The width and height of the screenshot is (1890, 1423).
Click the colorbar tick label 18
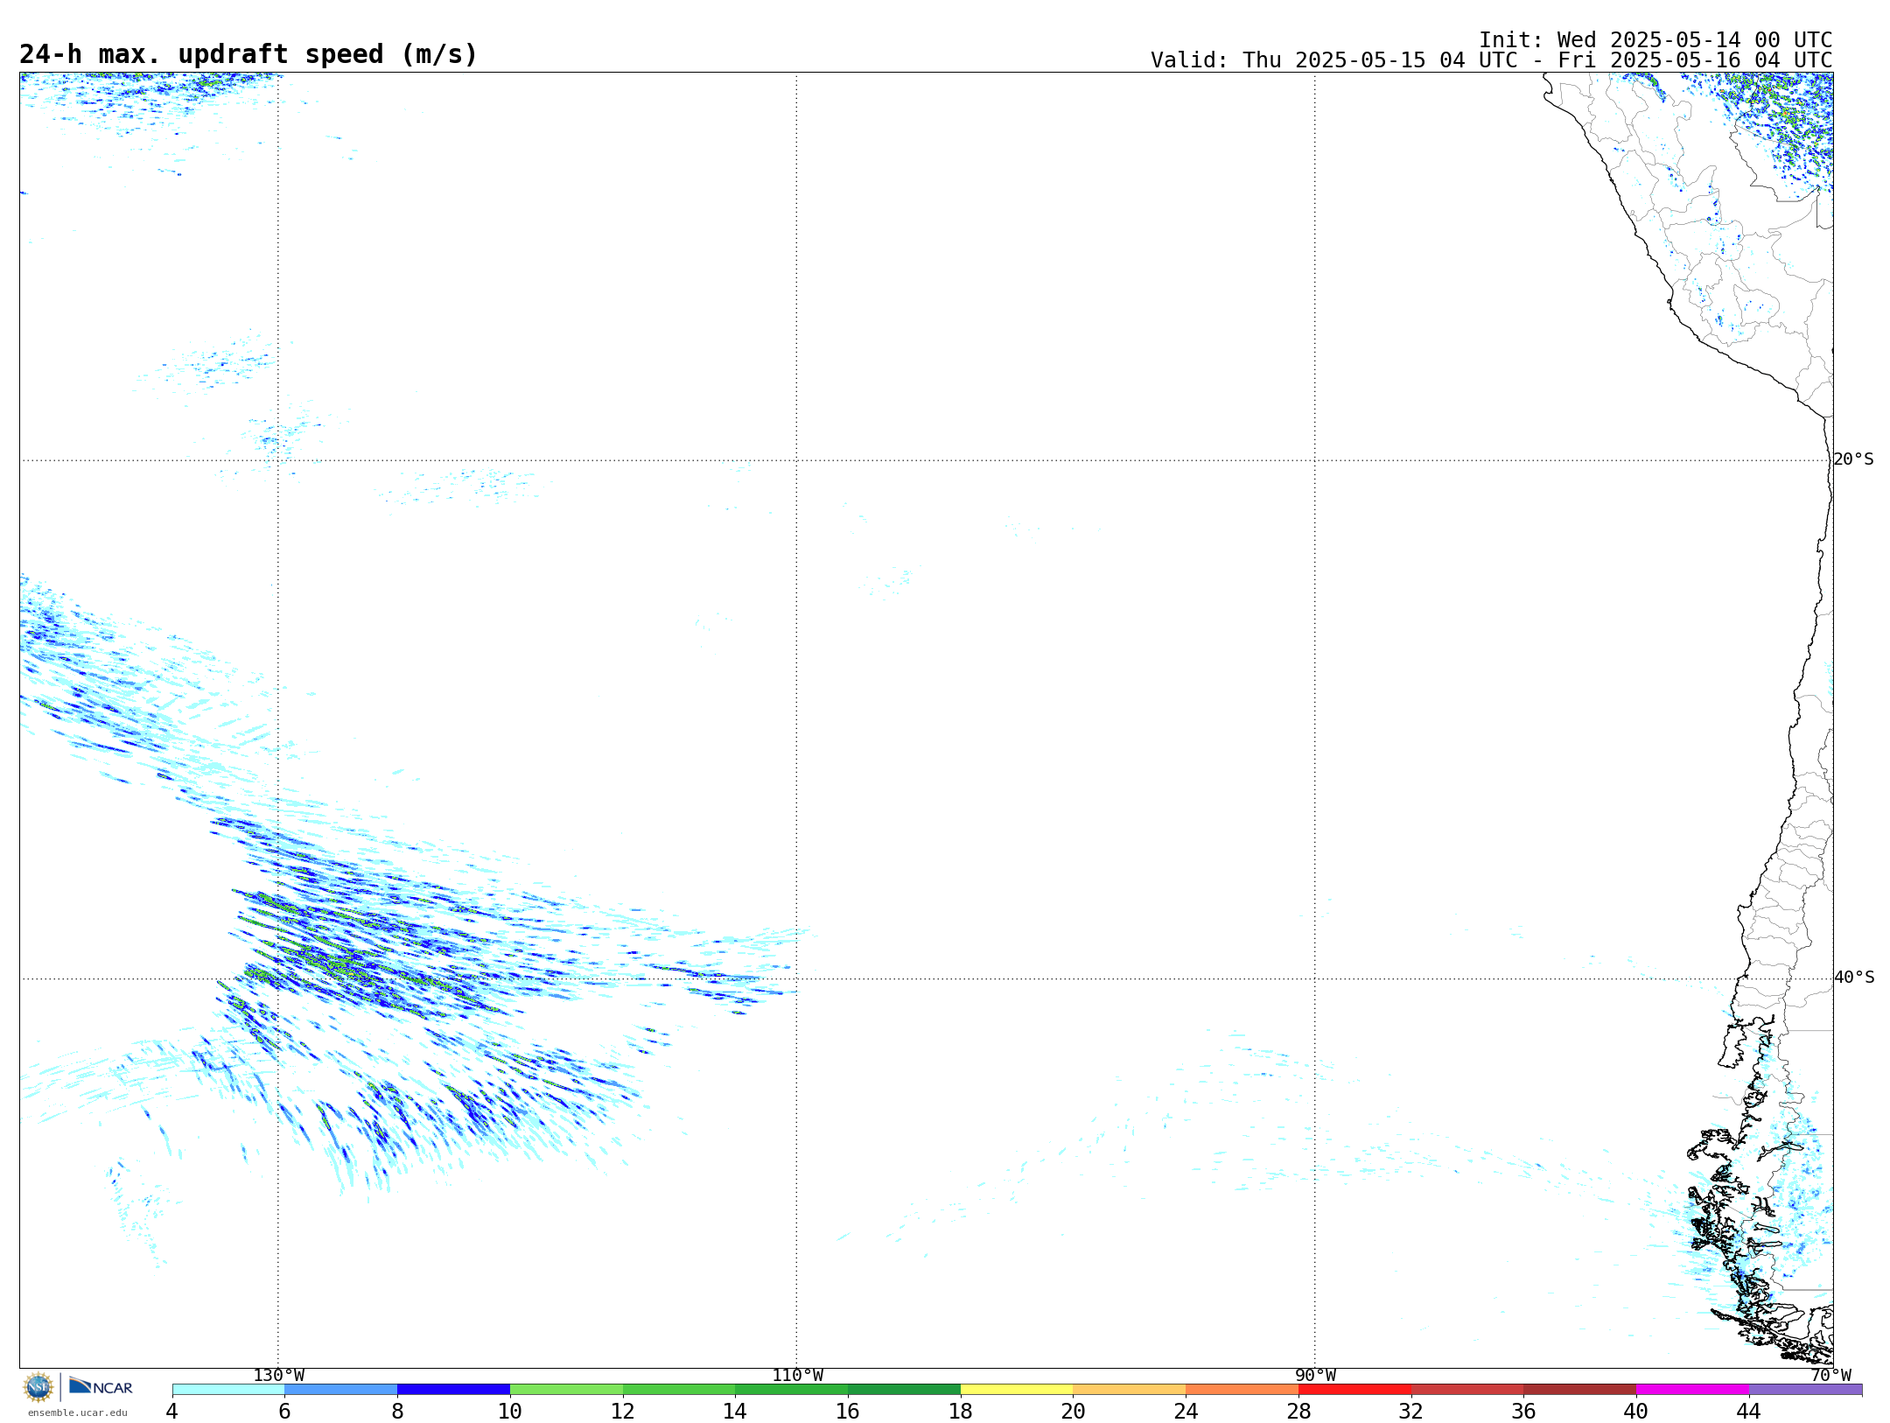click(961, 1412)
